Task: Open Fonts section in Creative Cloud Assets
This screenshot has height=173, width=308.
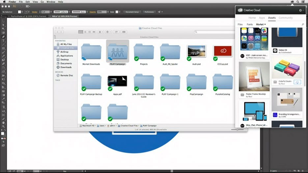Action: pos(250,24)
